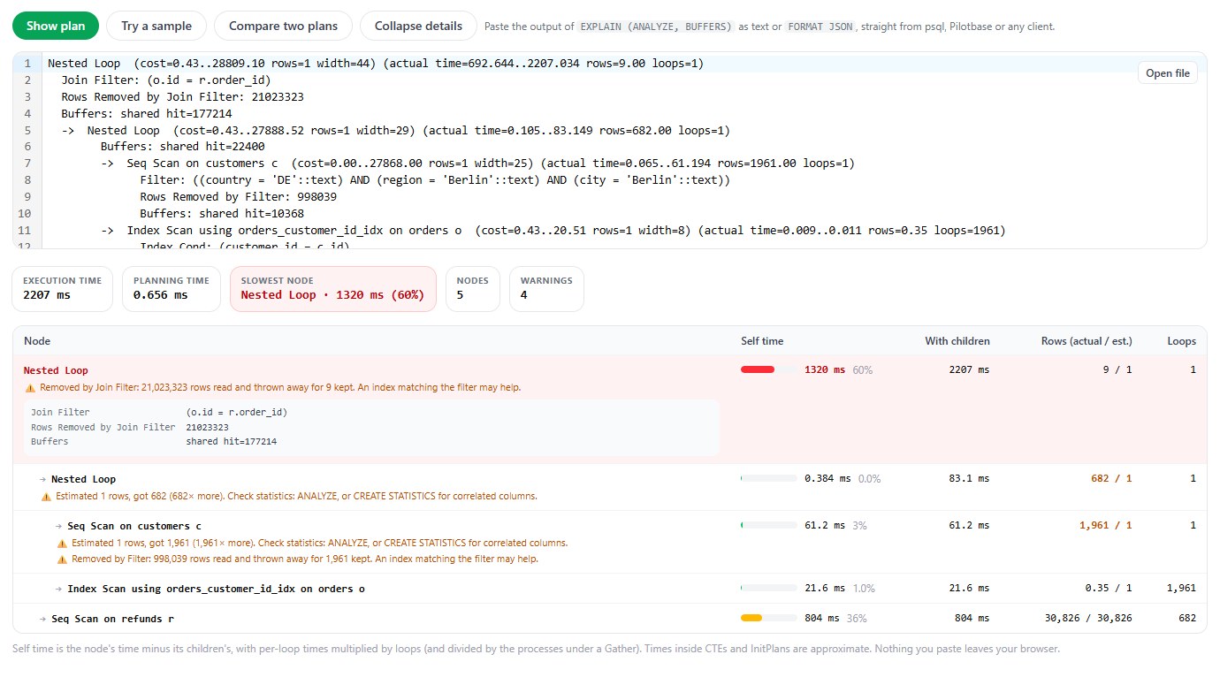
Task: Click the Show plan button
Action: coord(56,26)
